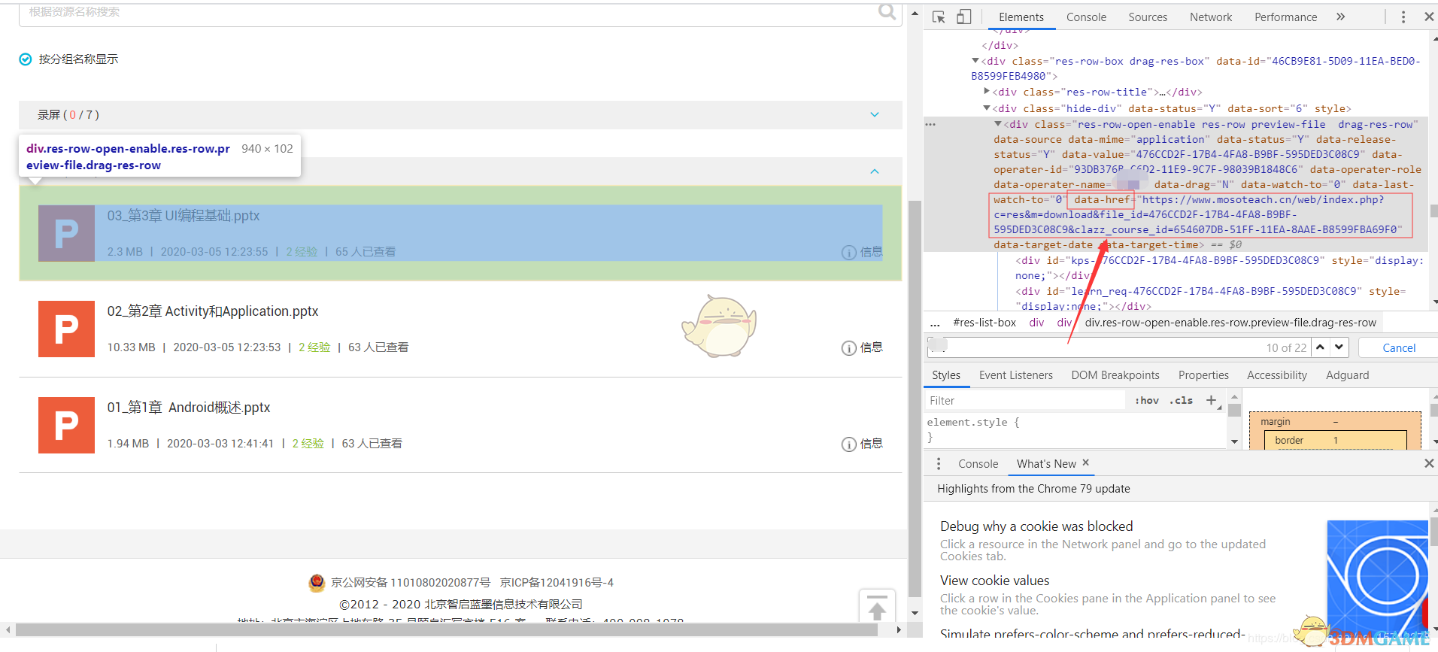The image size is (1438, 652).
Task: Switch to drawer Console tab
Action: pyautogui.click(x=978, y=464)
